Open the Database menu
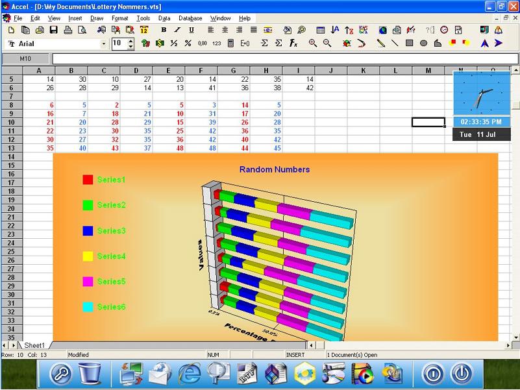 pos(190,18)
